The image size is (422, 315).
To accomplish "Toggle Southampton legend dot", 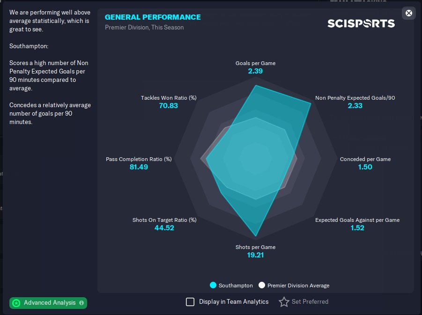I will pyautogui.click(x=213, y=285).
